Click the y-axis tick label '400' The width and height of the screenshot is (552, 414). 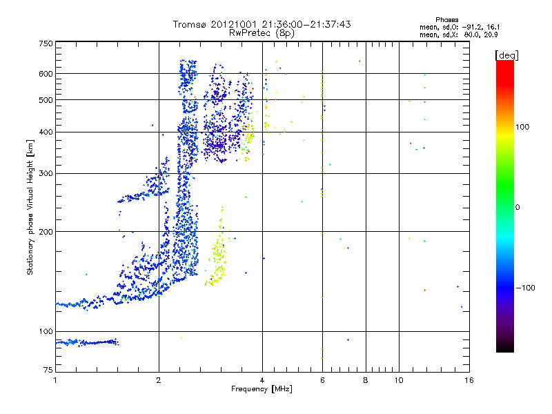click(x=46, y=132)
